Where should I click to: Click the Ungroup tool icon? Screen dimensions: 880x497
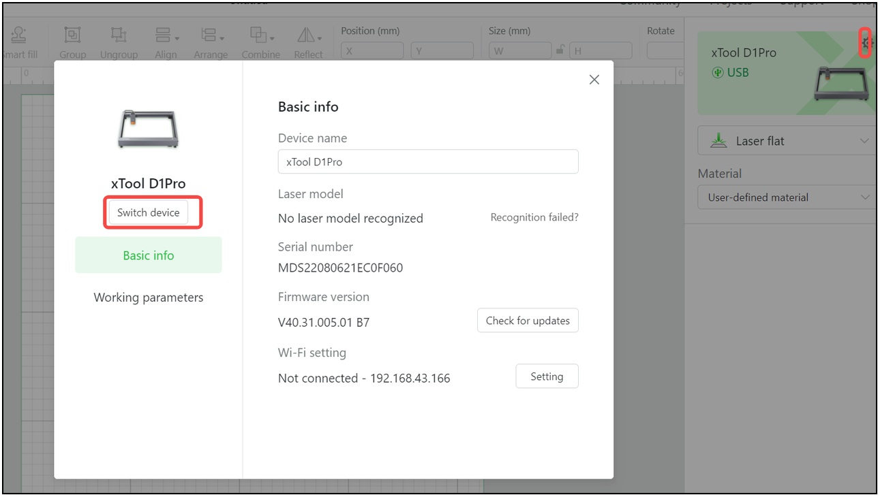click(x=119, y=35)
